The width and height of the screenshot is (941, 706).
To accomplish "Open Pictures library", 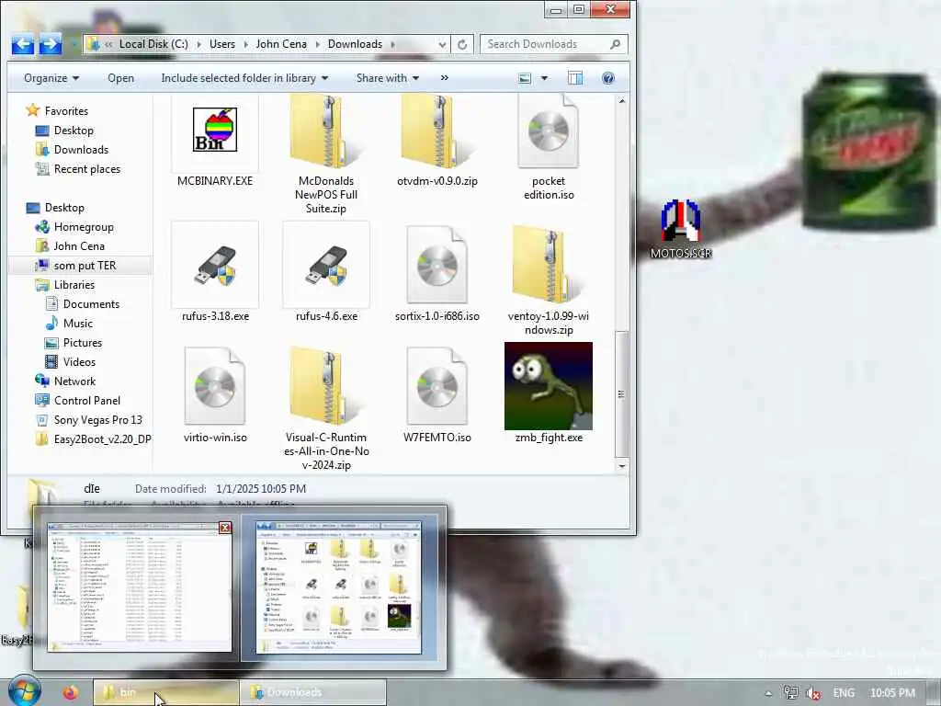I will click(82, 342).
